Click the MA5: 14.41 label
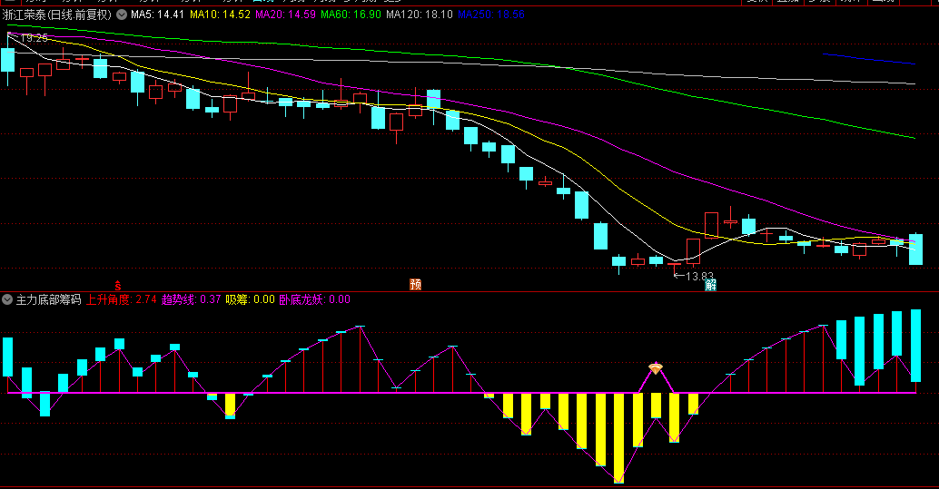 tap(157, 15)
